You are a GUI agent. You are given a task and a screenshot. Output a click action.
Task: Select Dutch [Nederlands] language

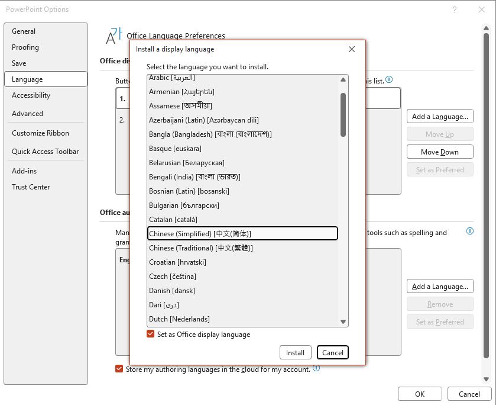click(x=242, y=319)
